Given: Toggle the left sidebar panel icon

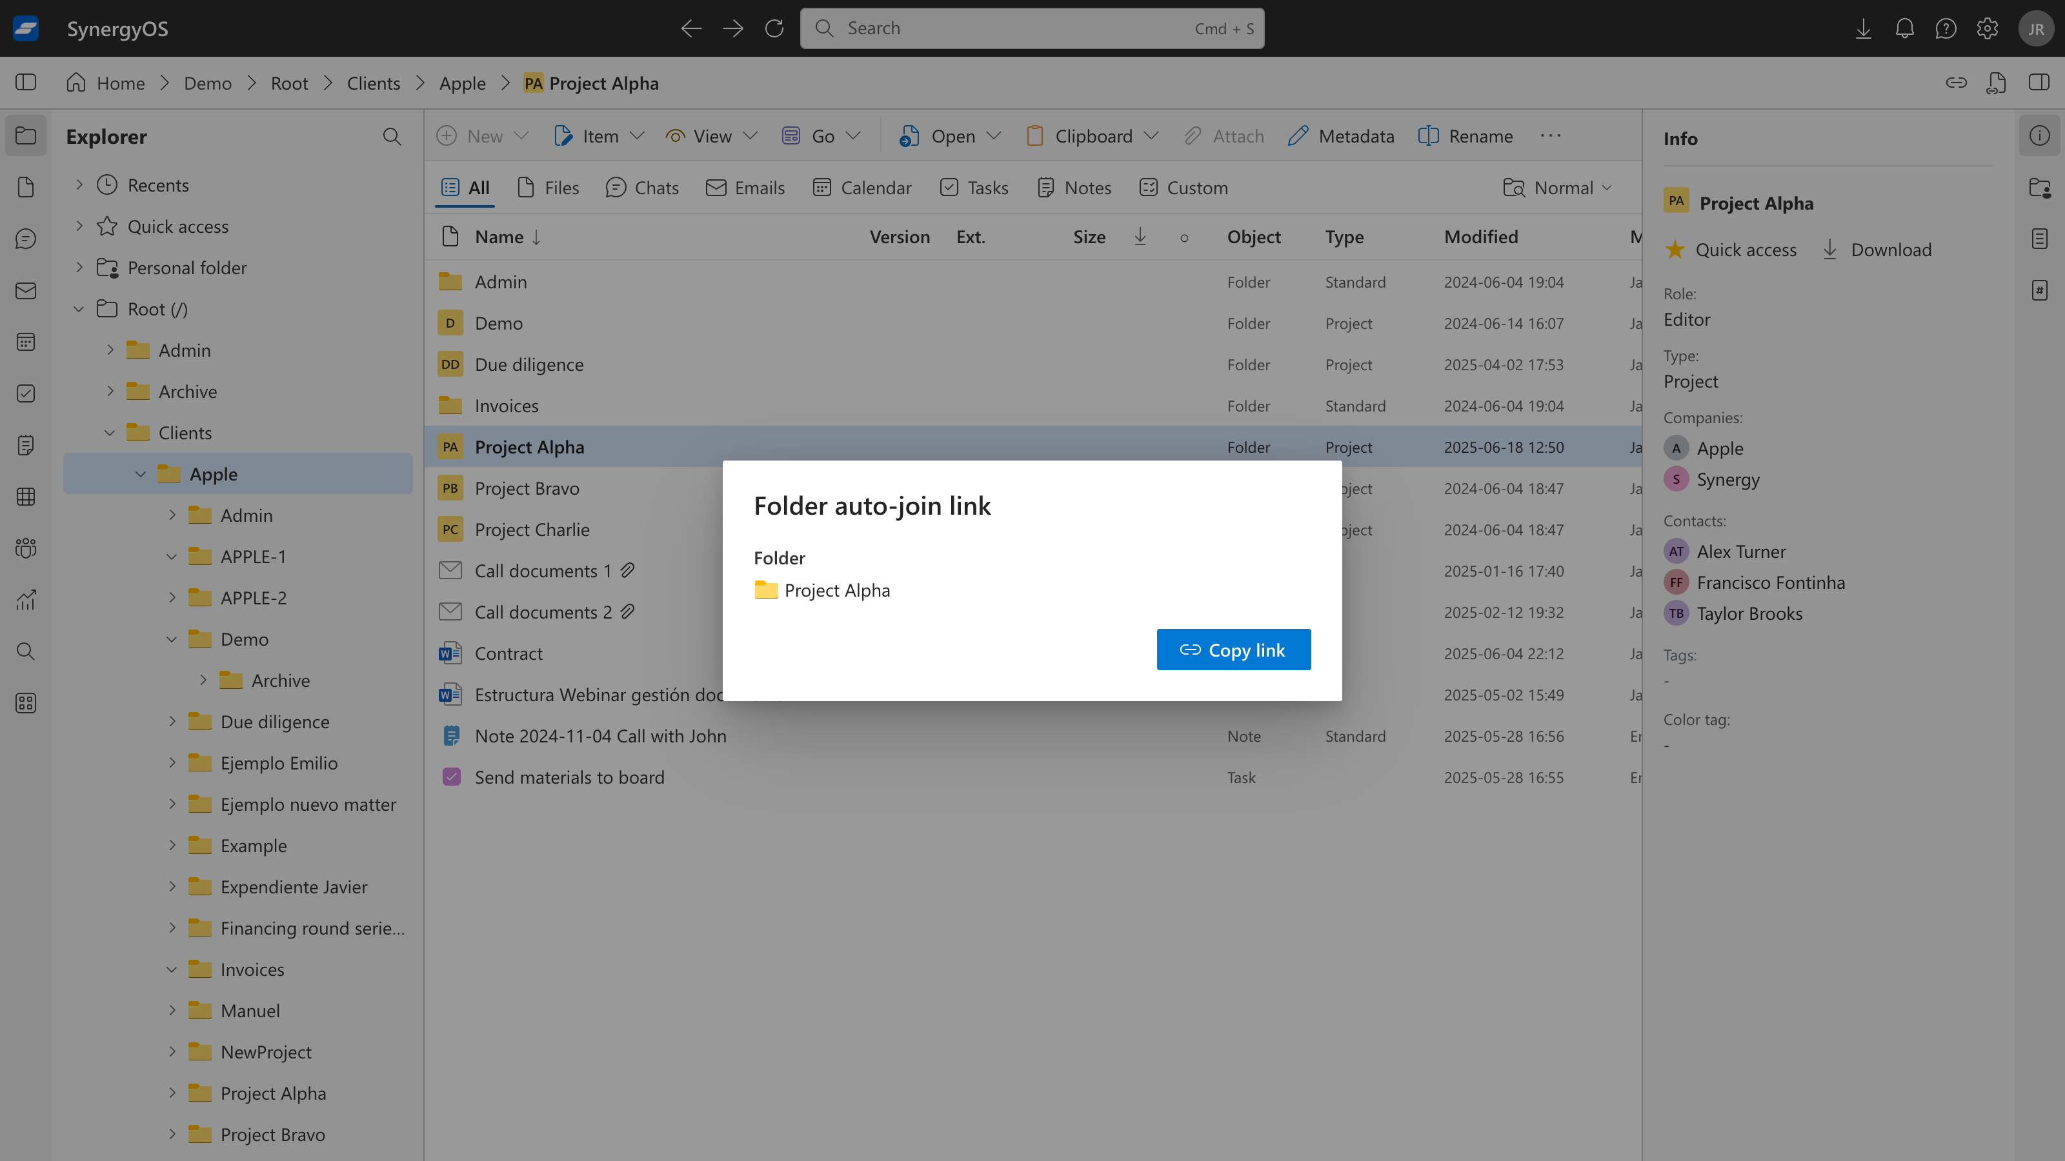Looking at the screenshot, I should pos(26,83).
